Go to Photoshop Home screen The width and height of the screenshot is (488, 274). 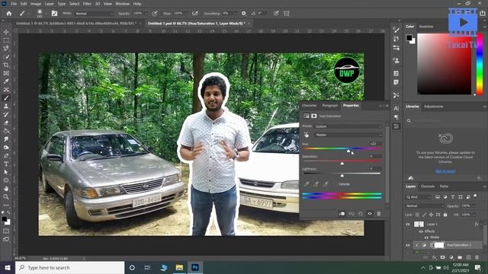(8, 14)
